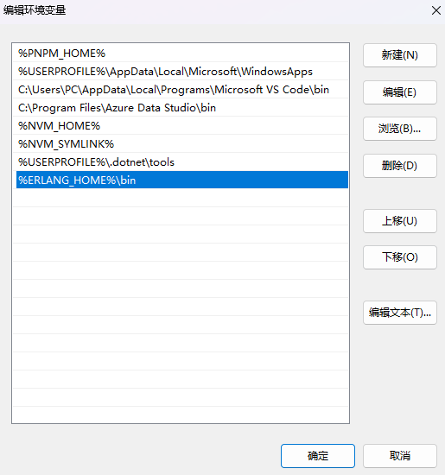The image size is (445, 475).
Task: Select the Azure Data Studio\bin path
Action: tap(181, 108)
